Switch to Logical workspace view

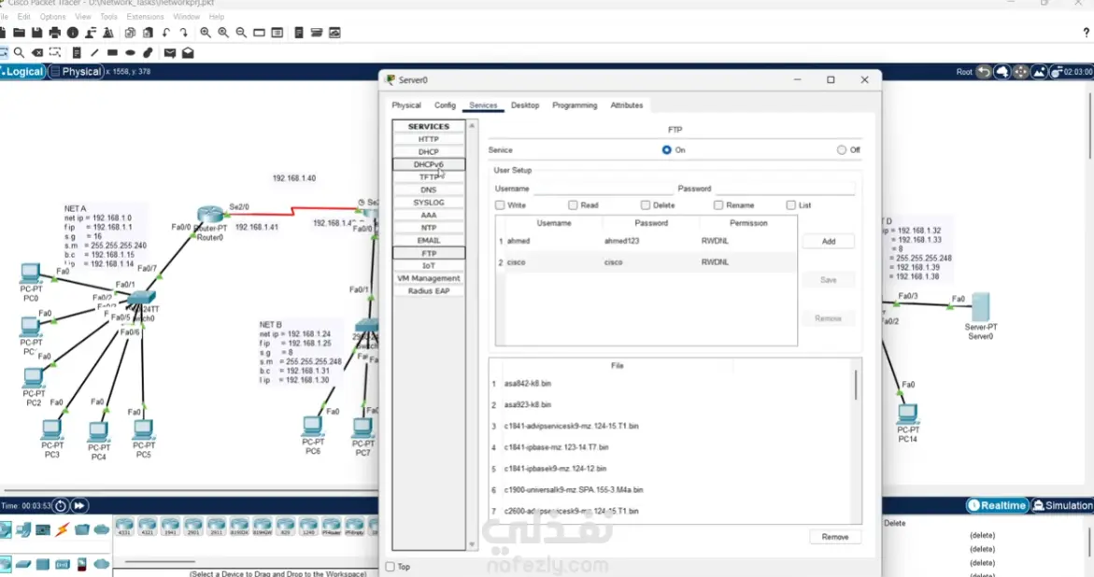[23, 72]
